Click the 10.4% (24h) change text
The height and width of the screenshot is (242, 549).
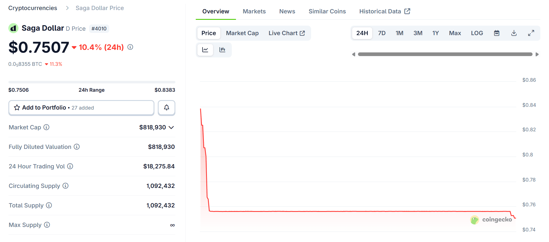[x=101, y=47]
